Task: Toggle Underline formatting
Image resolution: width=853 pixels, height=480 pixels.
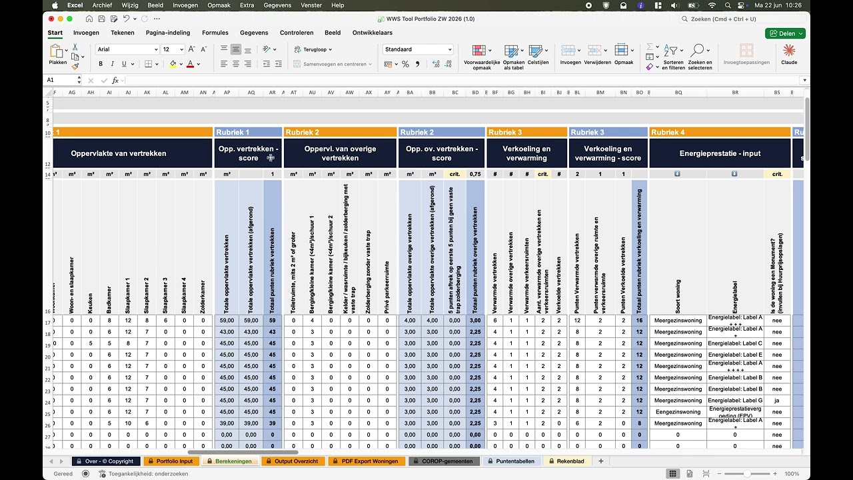Action: pyautogui.click(x=124, y=64)
